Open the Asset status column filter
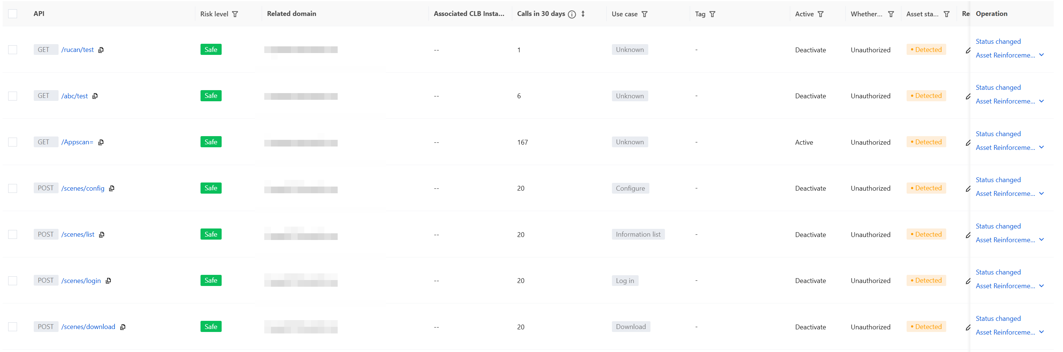Viewport: 1063px width, 352px height. [947, 14]
